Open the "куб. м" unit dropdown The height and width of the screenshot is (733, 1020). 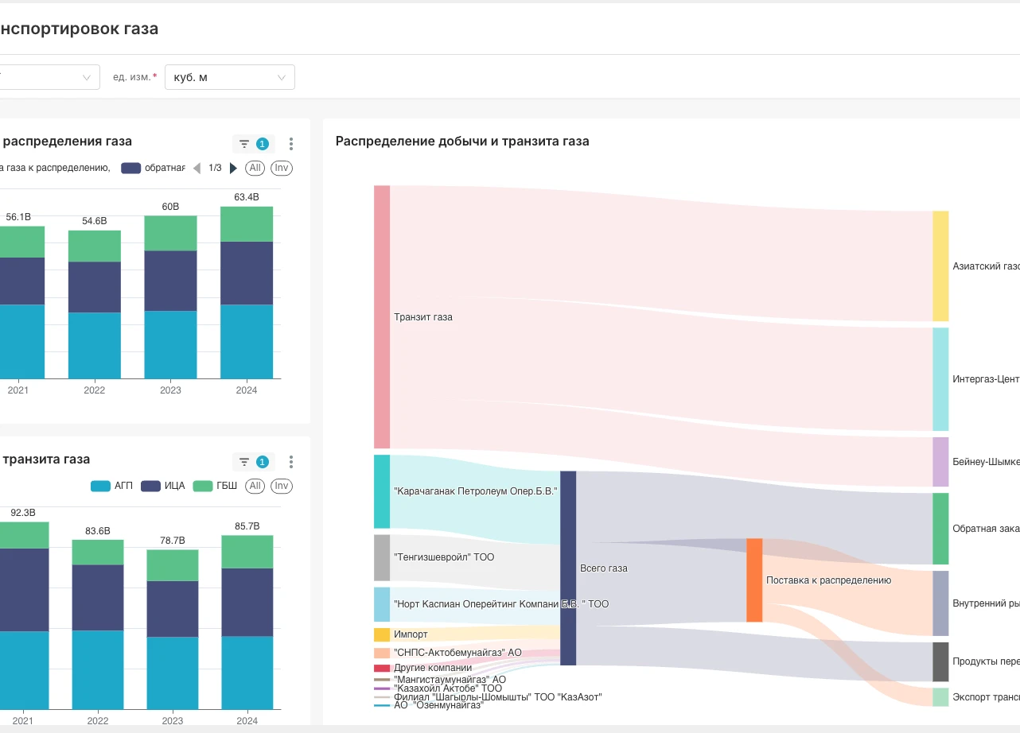click(230, 77)
